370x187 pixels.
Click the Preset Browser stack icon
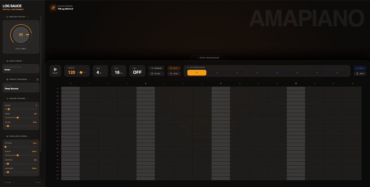[7, 79]
